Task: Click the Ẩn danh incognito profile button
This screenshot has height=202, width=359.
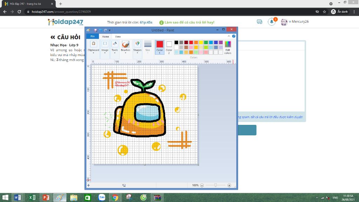Action: point(339,12)
